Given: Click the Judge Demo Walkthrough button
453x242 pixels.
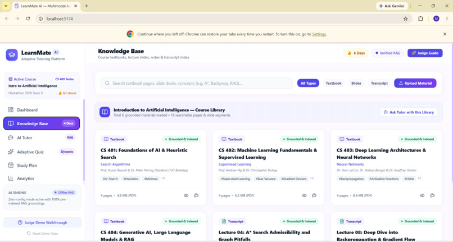Looking at the screenshot, I should pos(42,222).
